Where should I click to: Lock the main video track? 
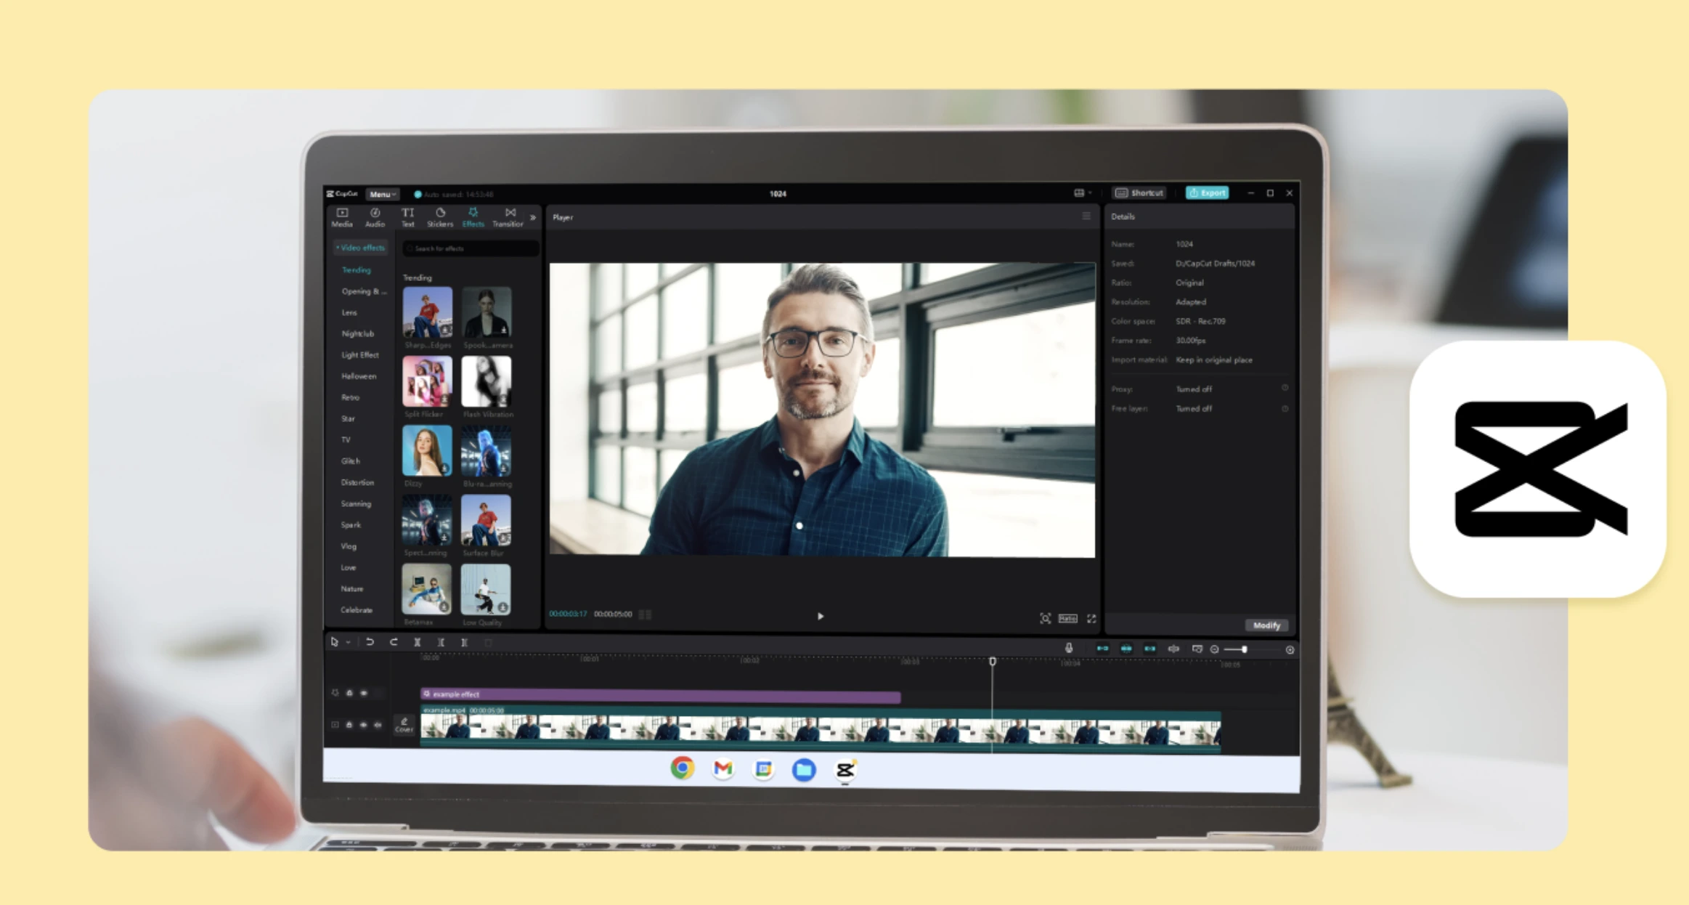349,725
